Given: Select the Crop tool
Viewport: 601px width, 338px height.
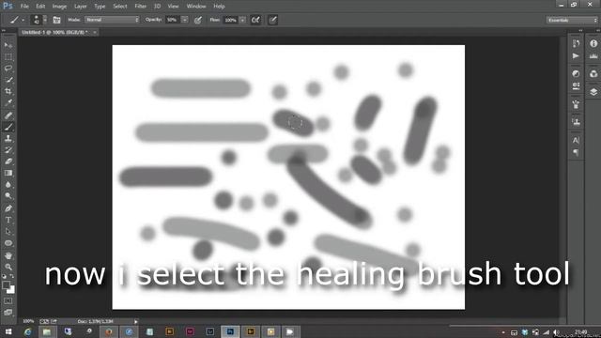Looking at the screenshot, I should (x=8, y=92).
